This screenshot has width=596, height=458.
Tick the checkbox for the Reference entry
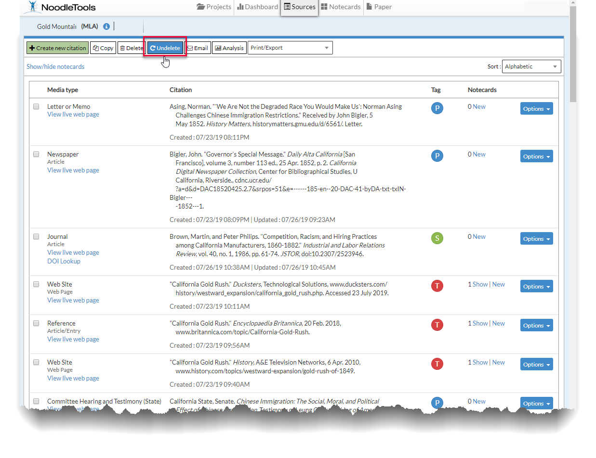[36, 323]
